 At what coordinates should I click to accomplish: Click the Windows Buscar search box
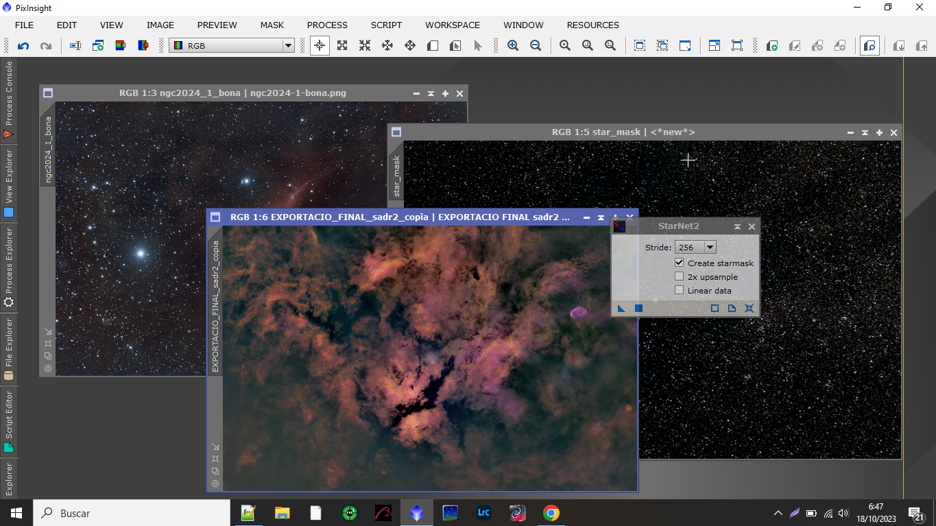(132, 513)
